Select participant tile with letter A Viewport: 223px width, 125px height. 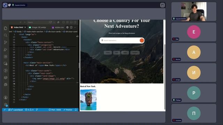point(194,52)
